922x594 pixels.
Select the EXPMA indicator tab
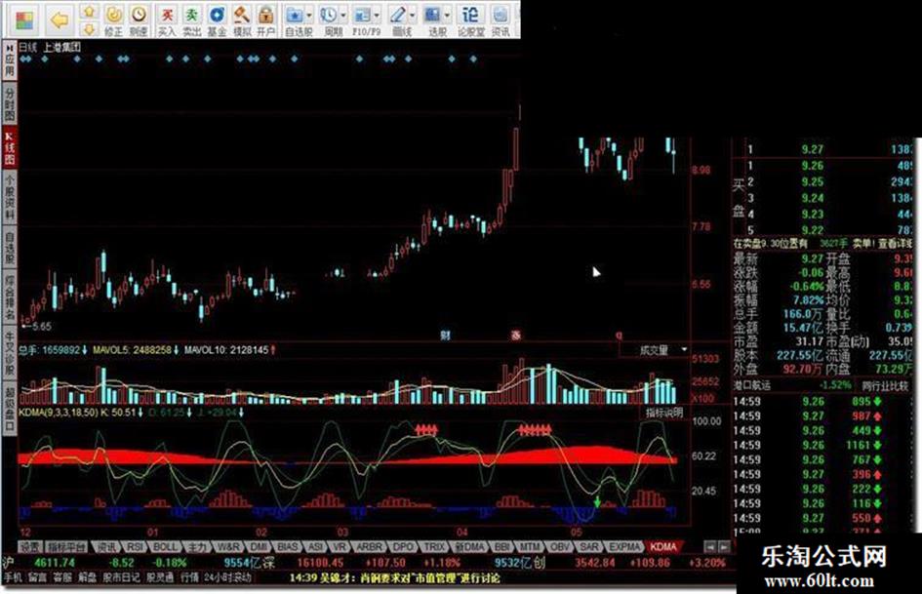pos(623,547)
